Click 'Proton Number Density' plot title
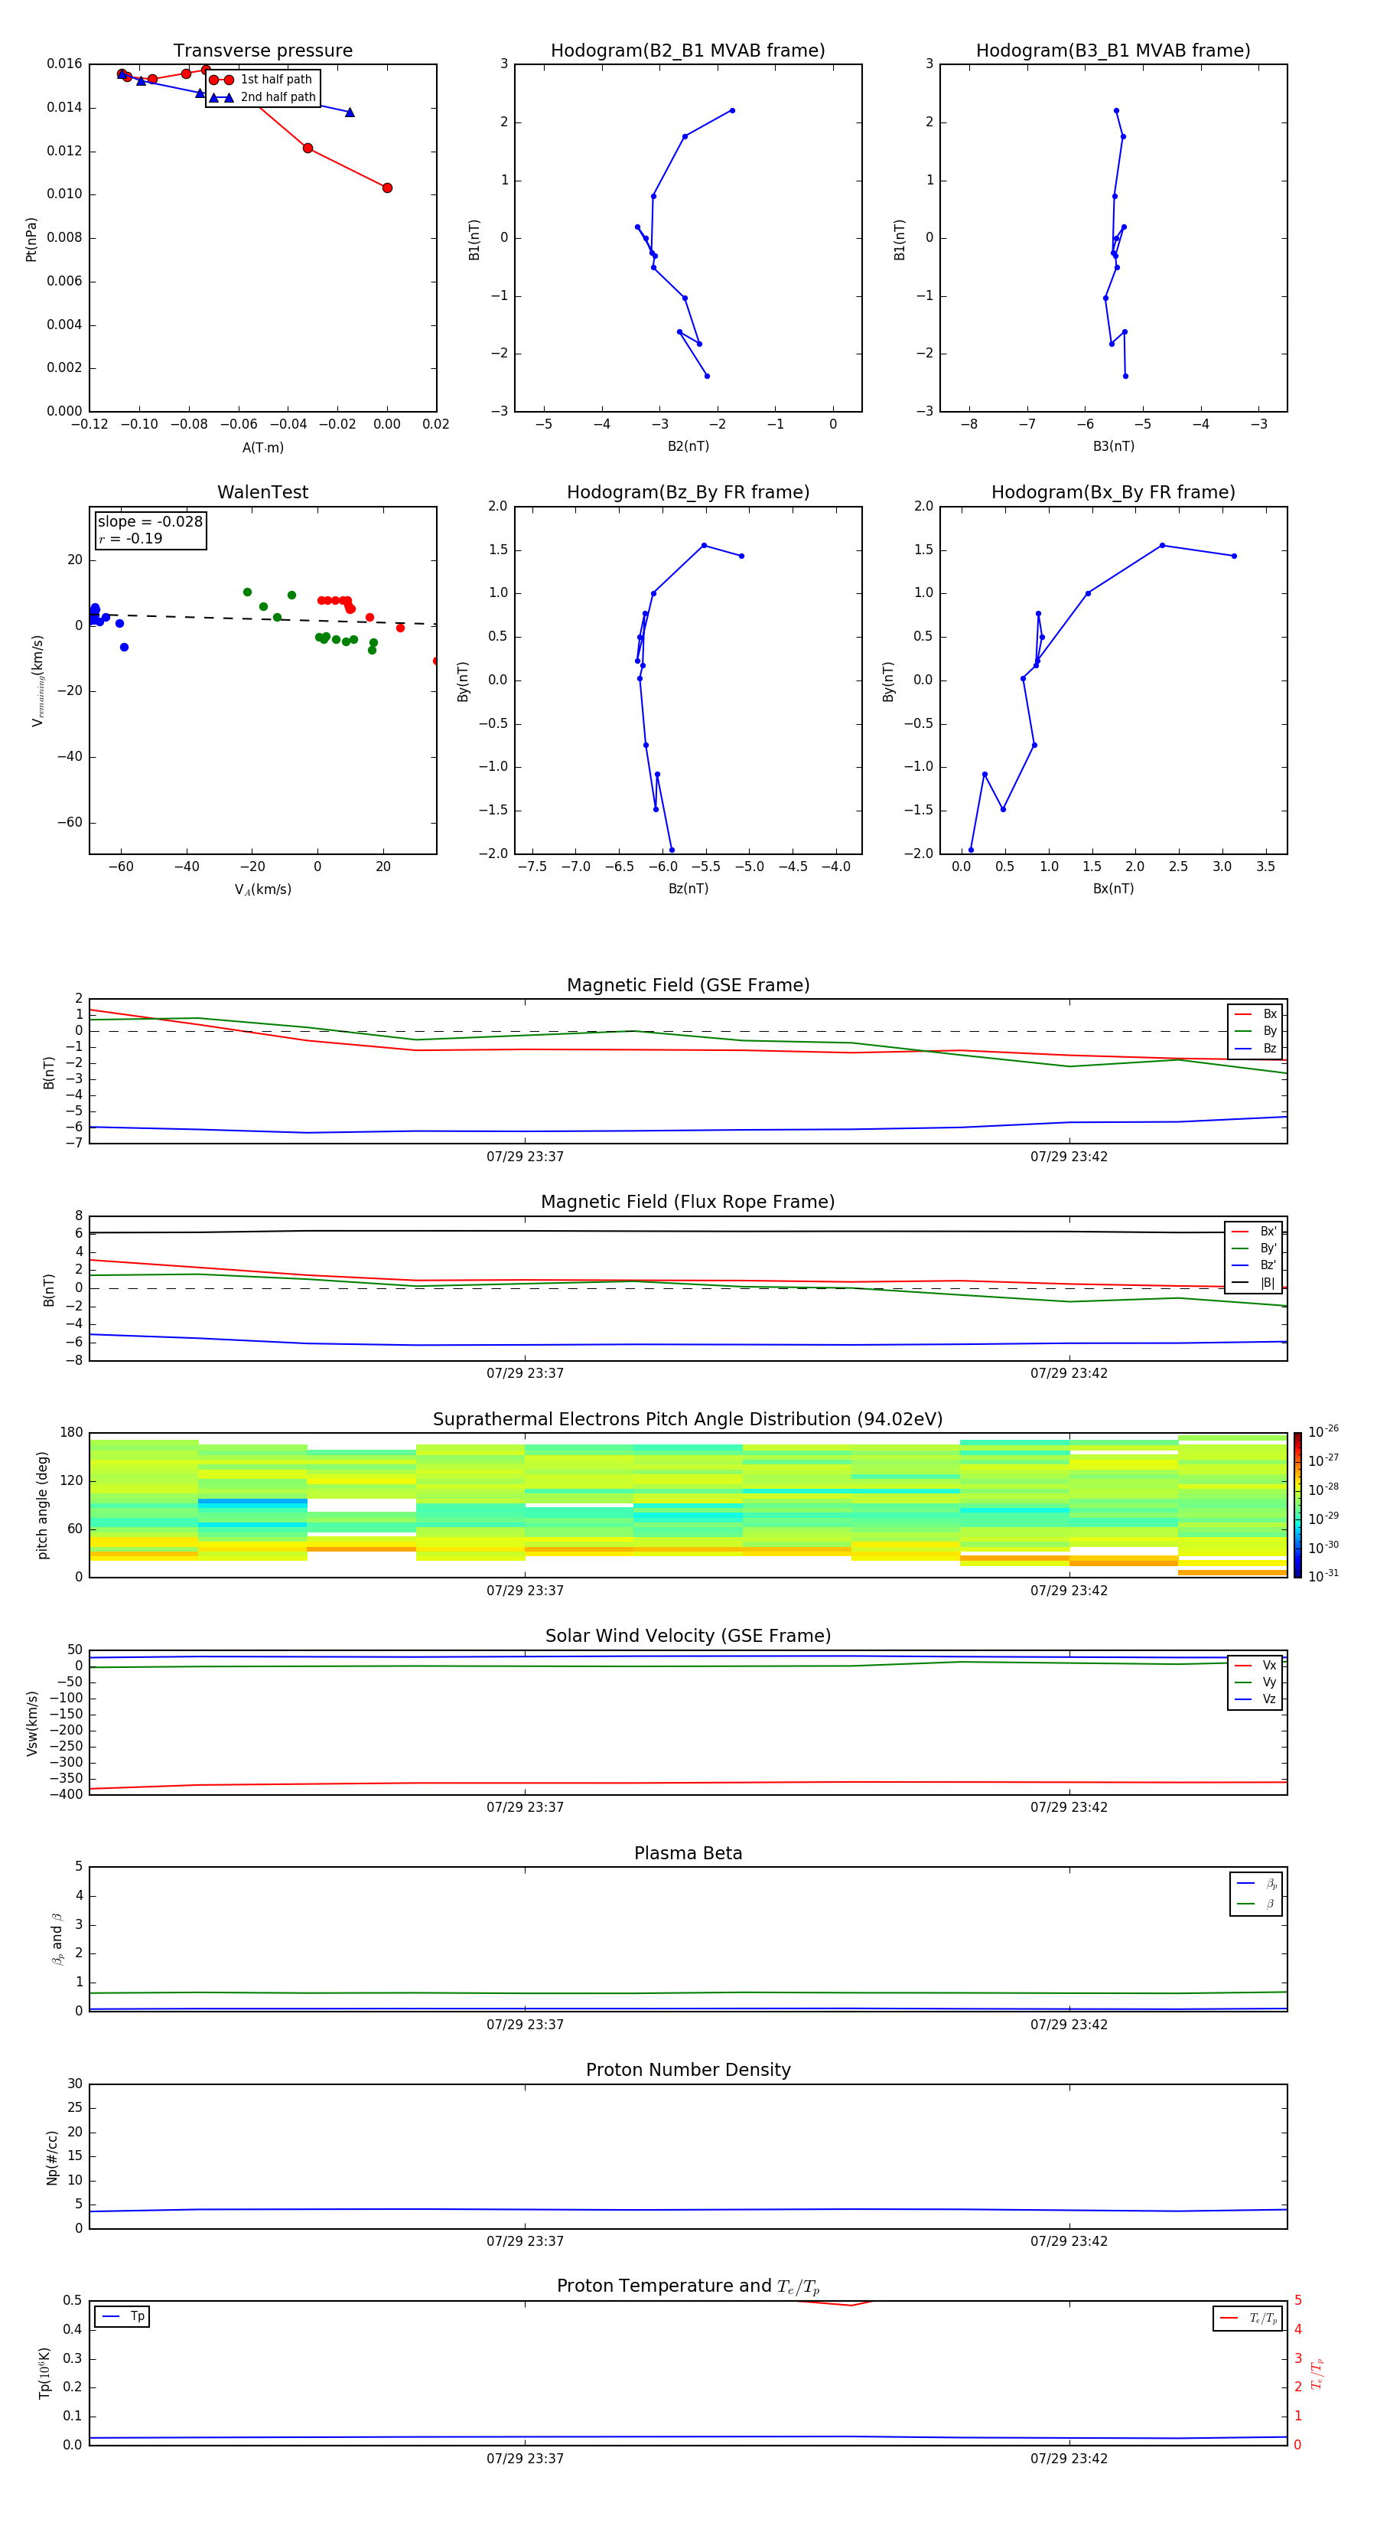Image resolution: width=1377 pixels, height=2526 pixels. [688, 2070]
